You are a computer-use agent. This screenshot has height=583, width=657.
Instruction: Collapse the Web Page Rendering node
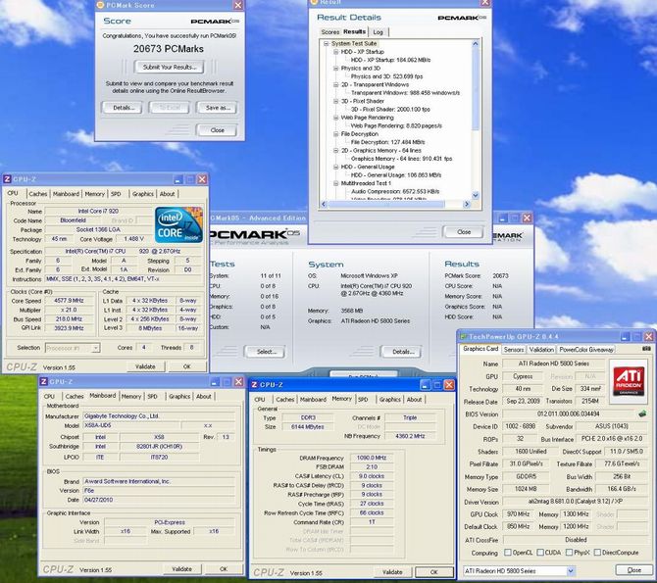335,118
